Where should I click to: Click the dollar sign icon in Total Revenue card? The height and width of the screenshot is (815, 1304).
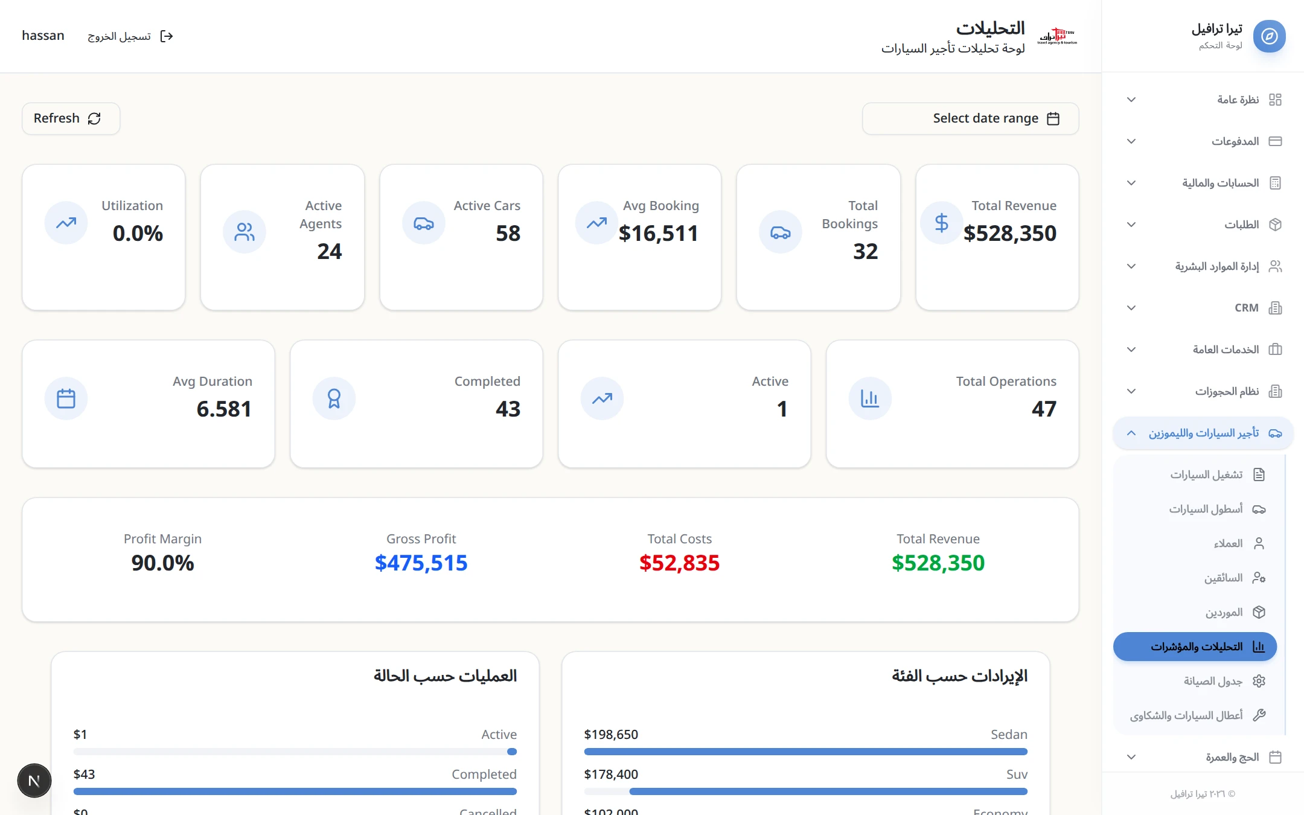(941, 223)
